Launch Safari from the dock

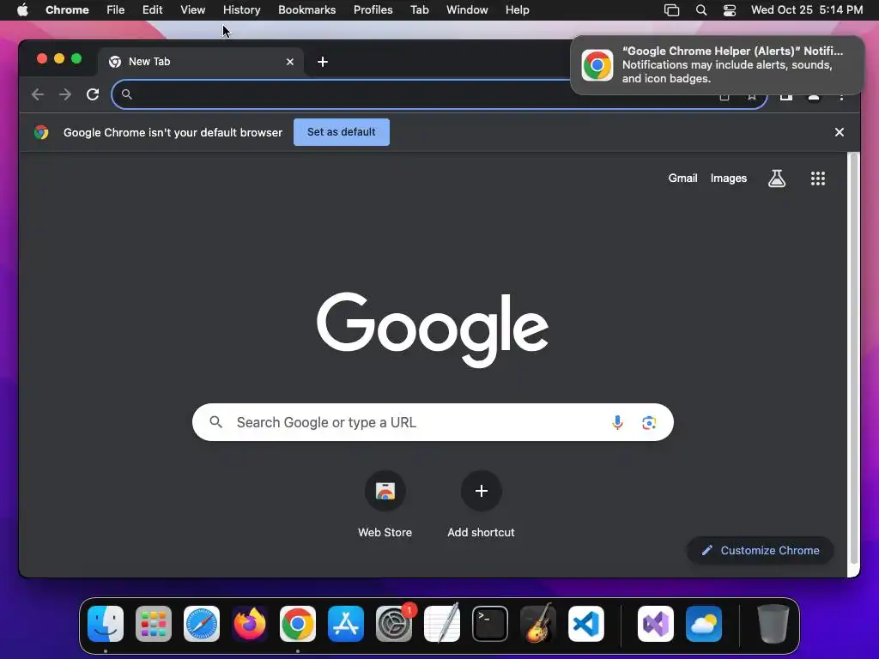[202, 624]
